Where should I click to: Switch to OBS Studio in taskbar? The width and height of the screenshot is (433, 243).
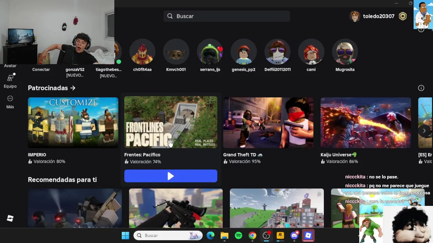(x=267, y=236)
